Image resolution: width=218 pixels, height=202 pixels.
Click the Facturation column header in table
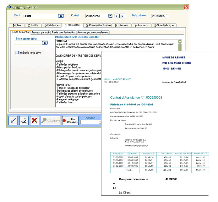tap(118, 153)
